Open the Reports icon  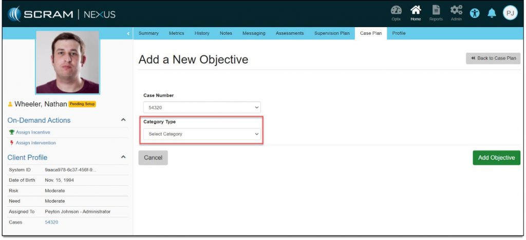point(436,13)
